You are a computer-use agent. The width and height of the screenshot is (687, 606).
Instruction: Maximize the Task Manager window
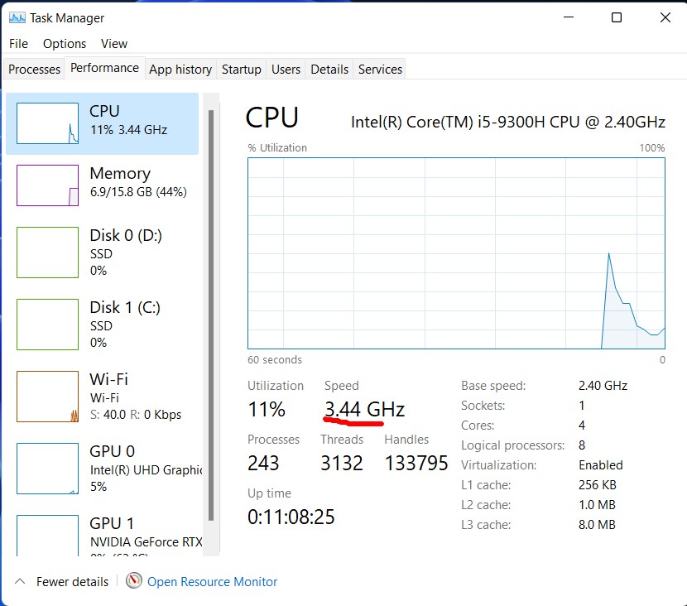click(x=617, y=17)
